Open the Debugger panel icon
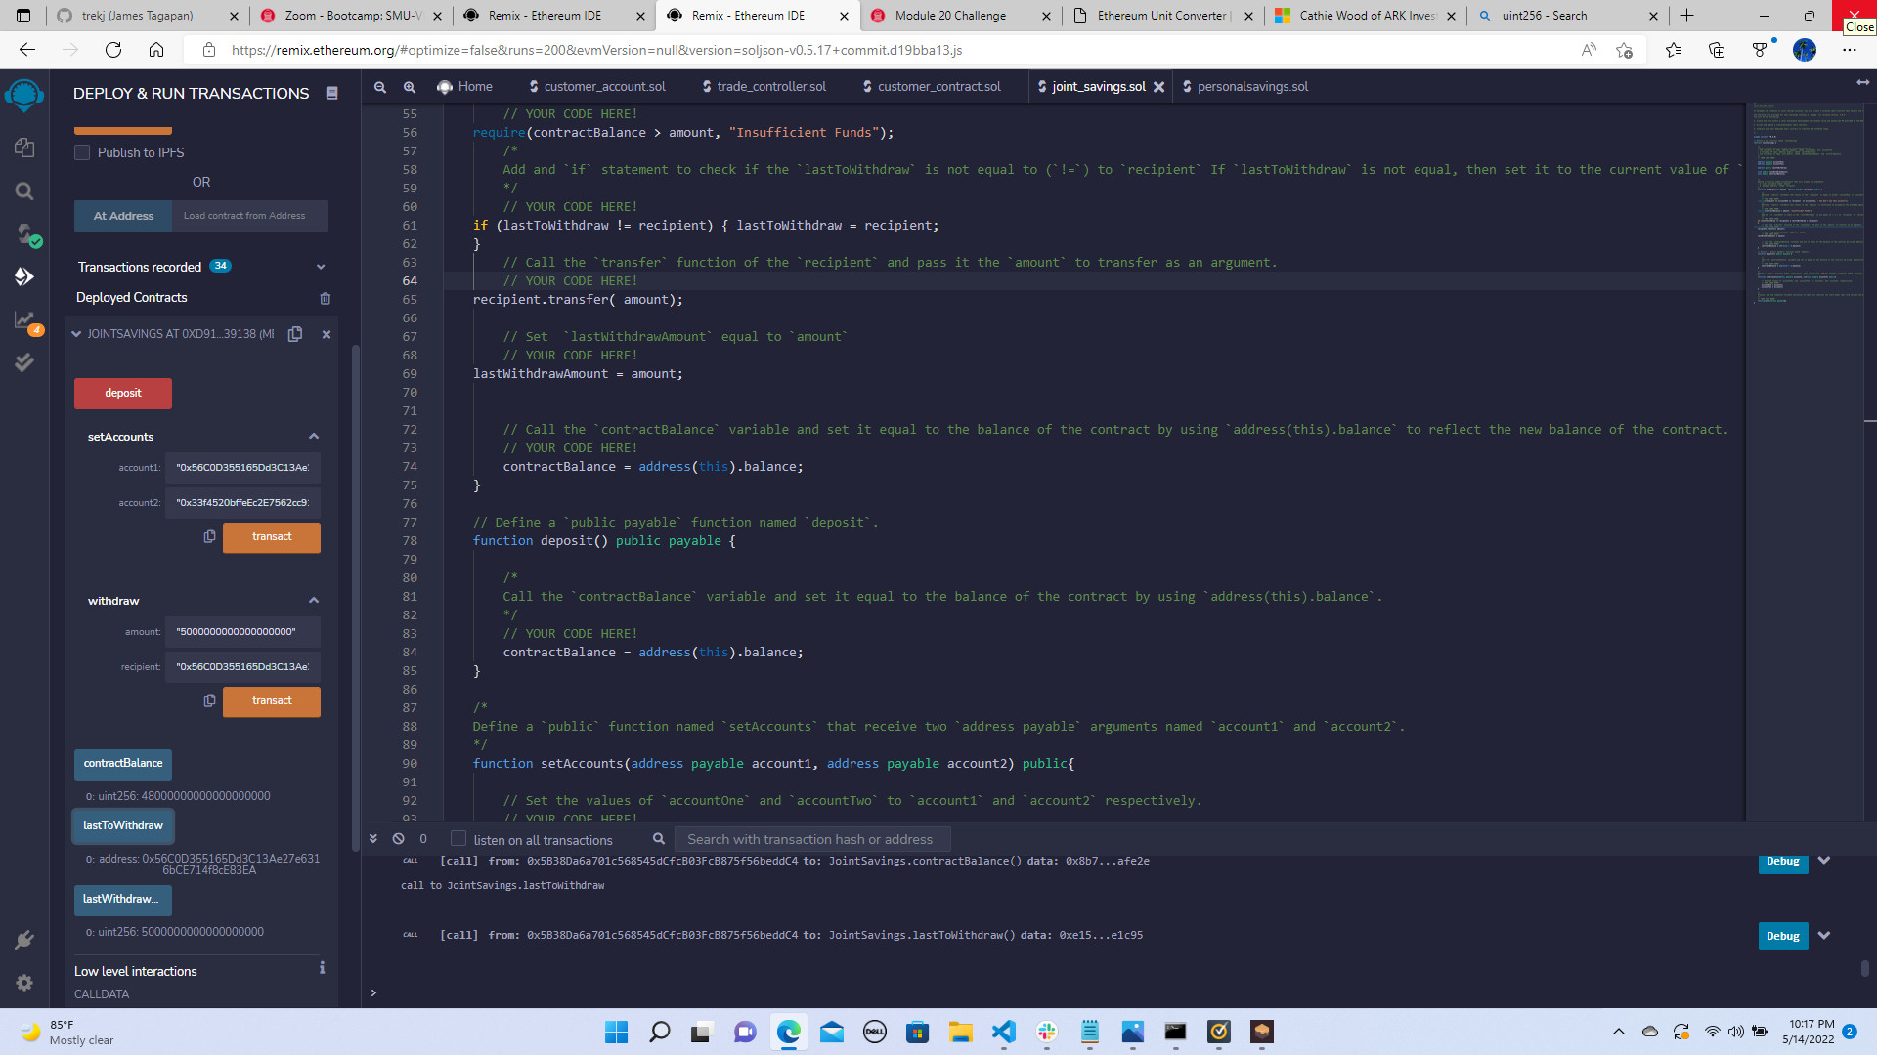The image size is (1877, 1055). 24,362
